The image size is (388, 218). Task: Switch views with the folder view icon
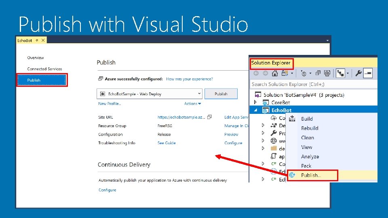tap(285, 73)
